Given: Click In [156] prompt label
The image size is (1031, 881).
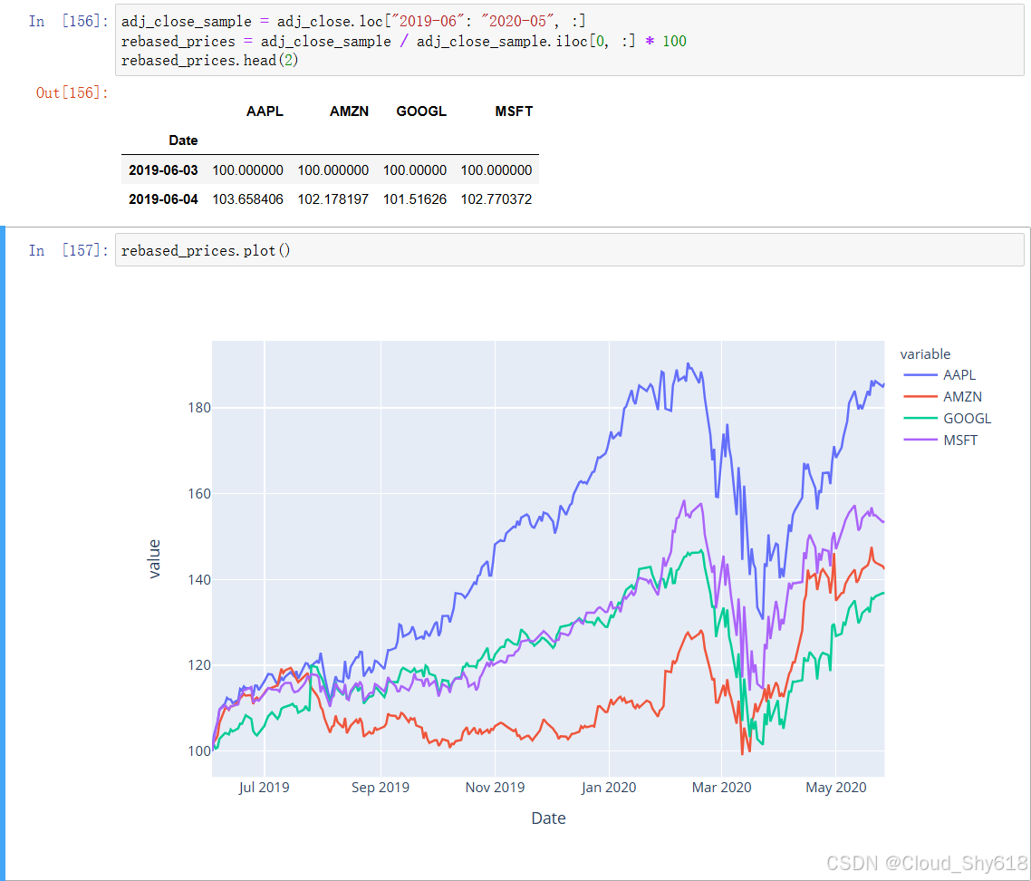Looking at the screenshot, I should click(x=68, y=21).
